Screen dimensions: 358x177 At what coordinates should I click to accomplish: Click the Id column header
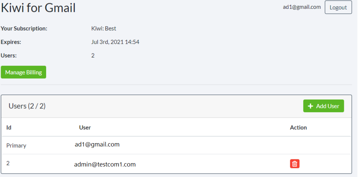(9, 127)
